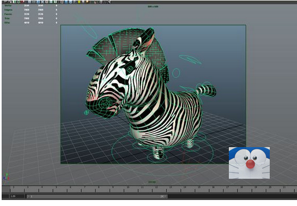Click the orange glowing light icon in toolbar
Viewport: 297px width, 206px height.
[87, 2]
